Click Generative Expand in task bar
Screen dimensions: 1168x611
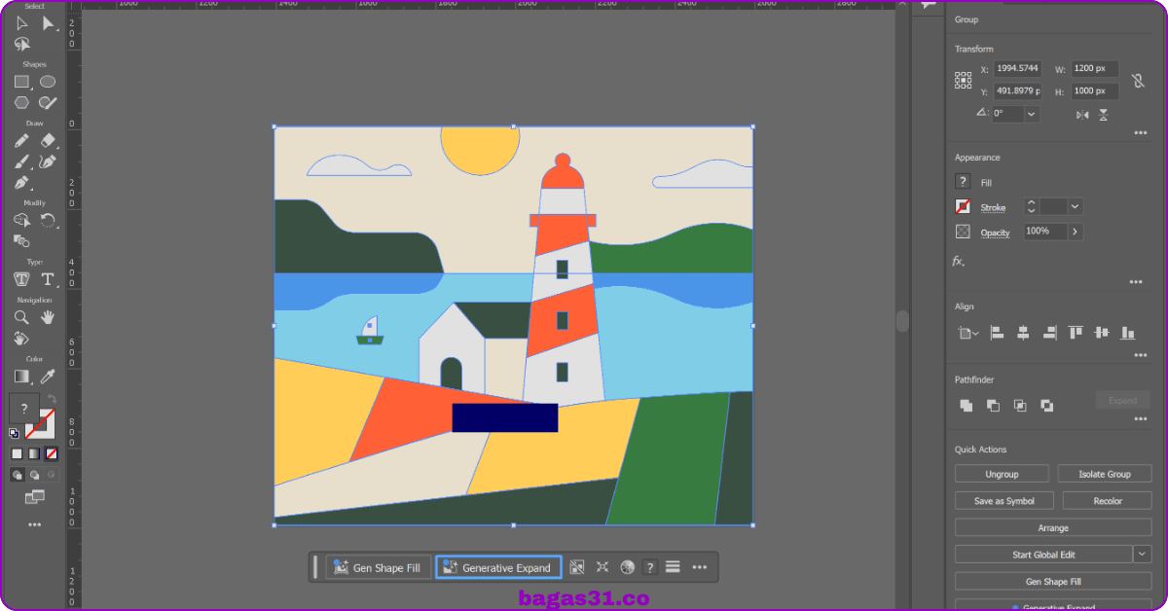498,567
